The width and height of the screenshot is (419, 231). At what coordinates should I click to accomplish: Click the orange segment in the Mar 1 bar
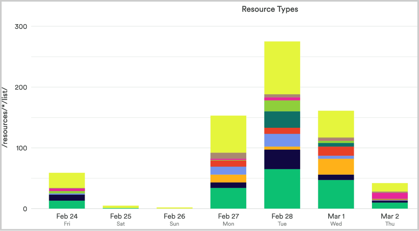pos(336,167)
